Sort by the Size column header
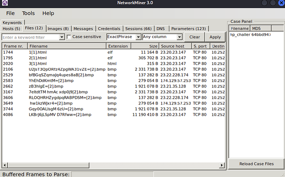The width and height of the screenshot is (285, 177). tap(145, 46)
